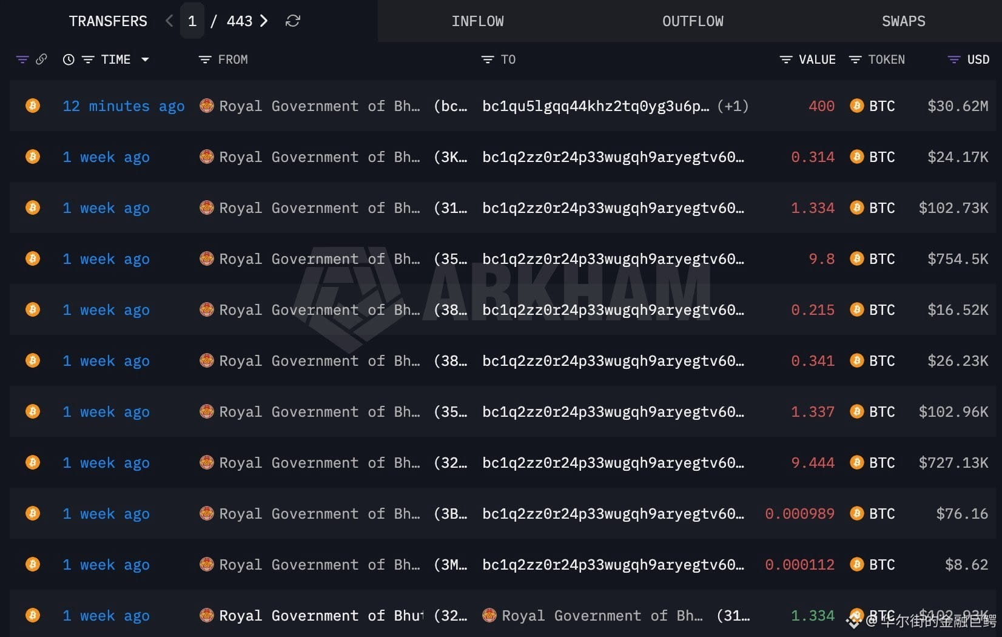Click the VALUE column filter icon
1002x637 pixels.
pyautogui.click(x=786, y=59)
